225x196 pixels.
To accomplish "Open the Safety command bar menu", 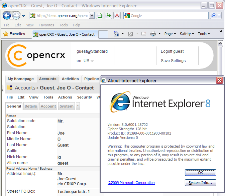I will point(187,34).
